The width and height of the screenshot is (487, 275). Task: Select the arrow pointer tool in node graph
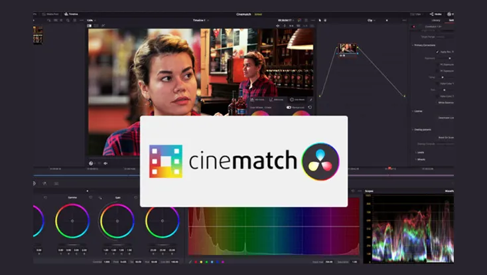click(320, 20)
